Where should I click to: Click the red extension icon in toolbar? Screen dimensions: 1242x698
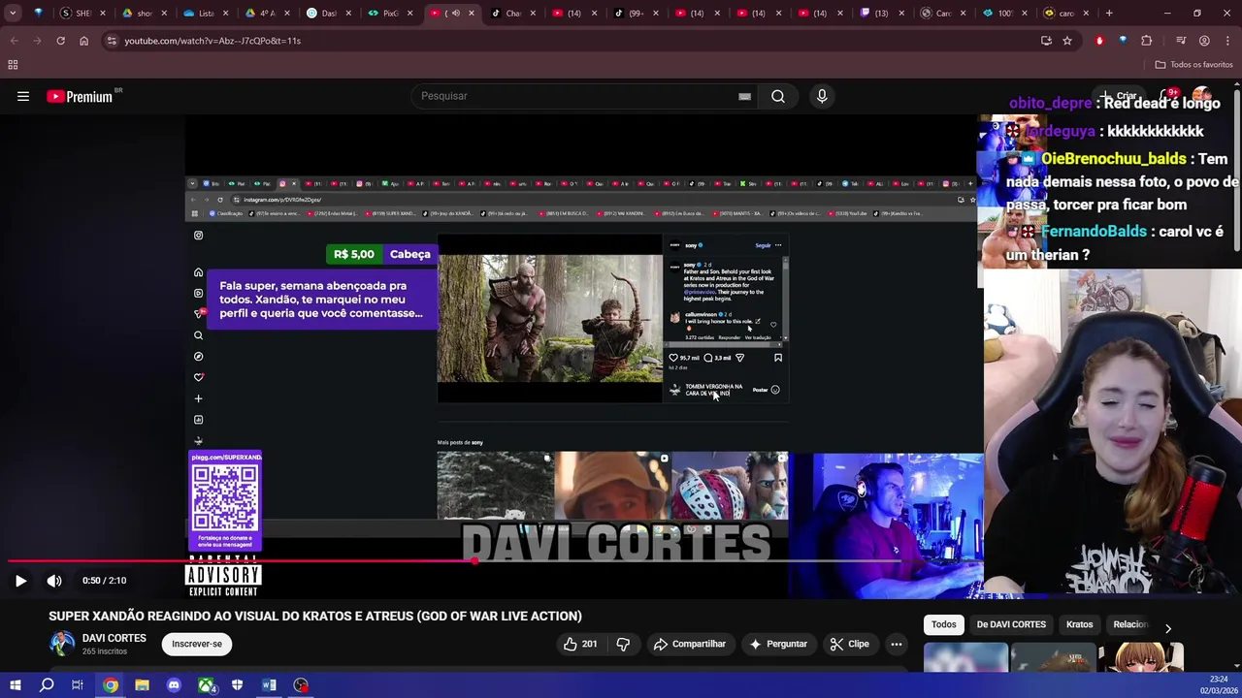pyautogui.click(x=1099, y=41)
